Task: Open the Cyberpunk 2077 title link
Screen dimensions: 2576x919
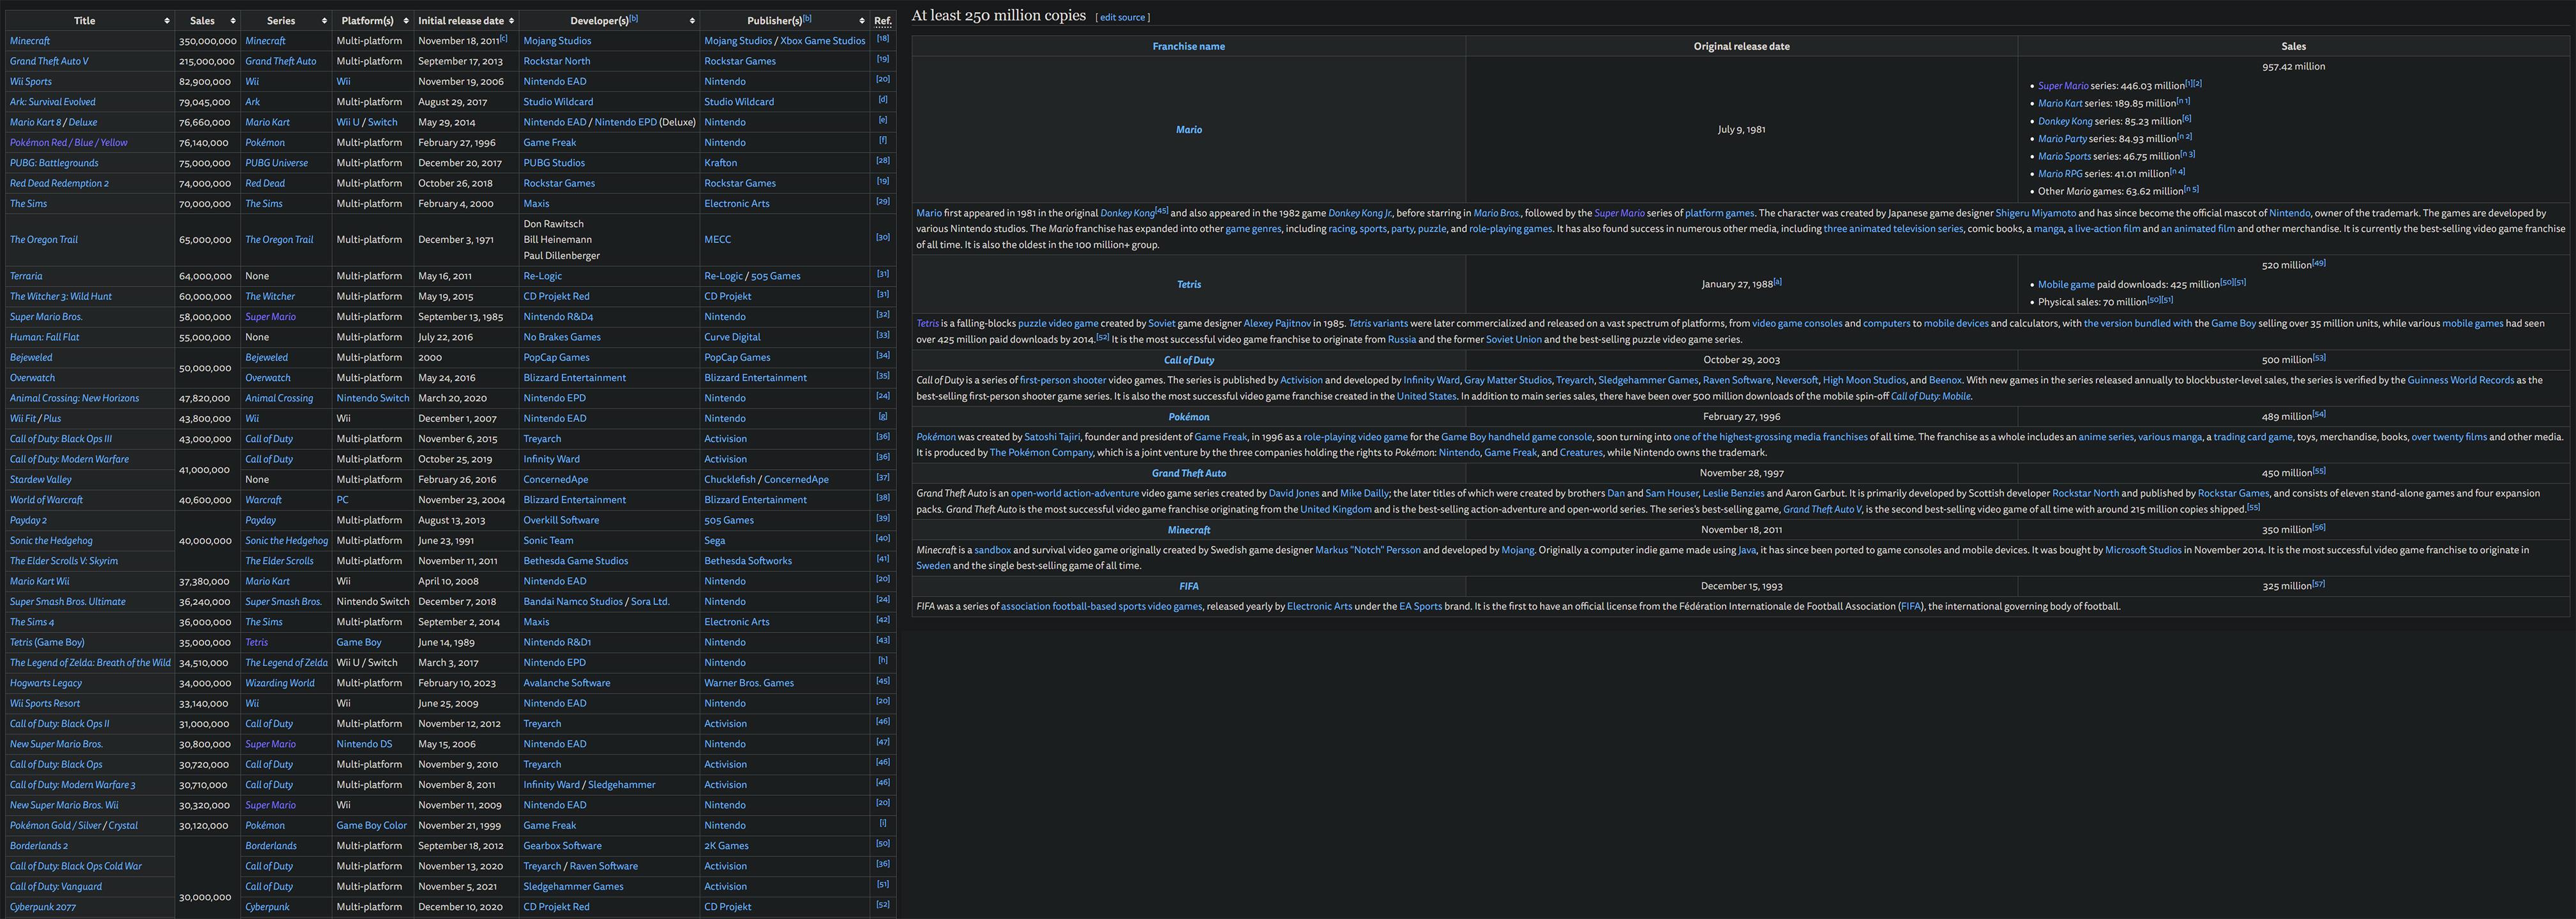Action: 43,907
